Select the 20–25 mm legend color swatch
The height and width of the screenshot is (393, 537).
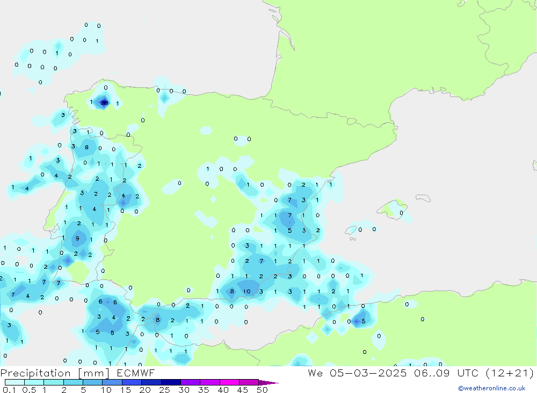151,382
